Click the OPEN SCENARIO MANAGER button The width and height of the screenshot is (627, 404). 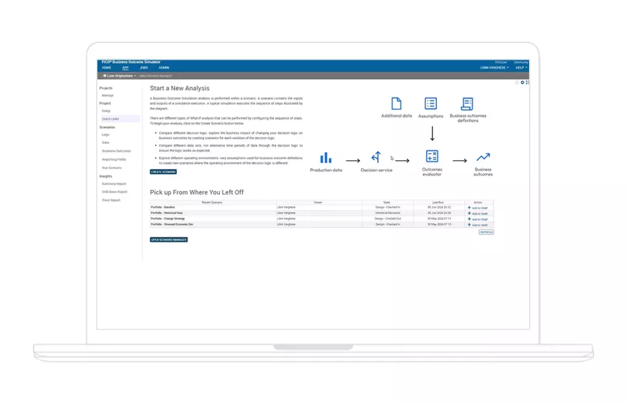coord(169,239)
